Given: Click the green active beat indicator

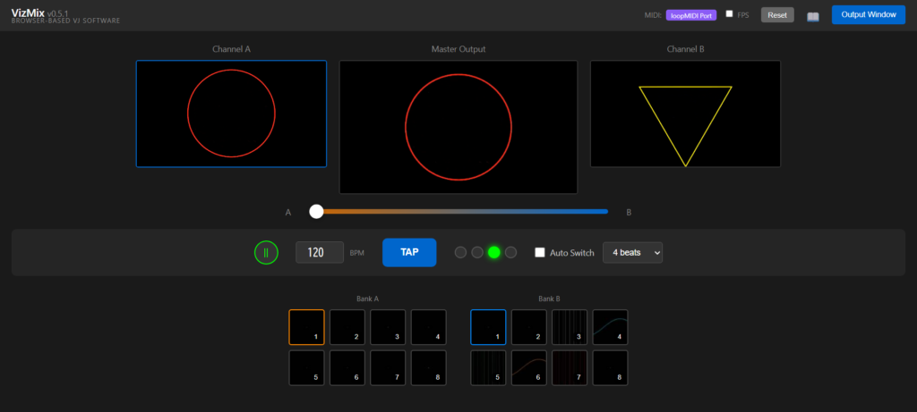Looking at the screenshot, I should [x=493, y=253].
